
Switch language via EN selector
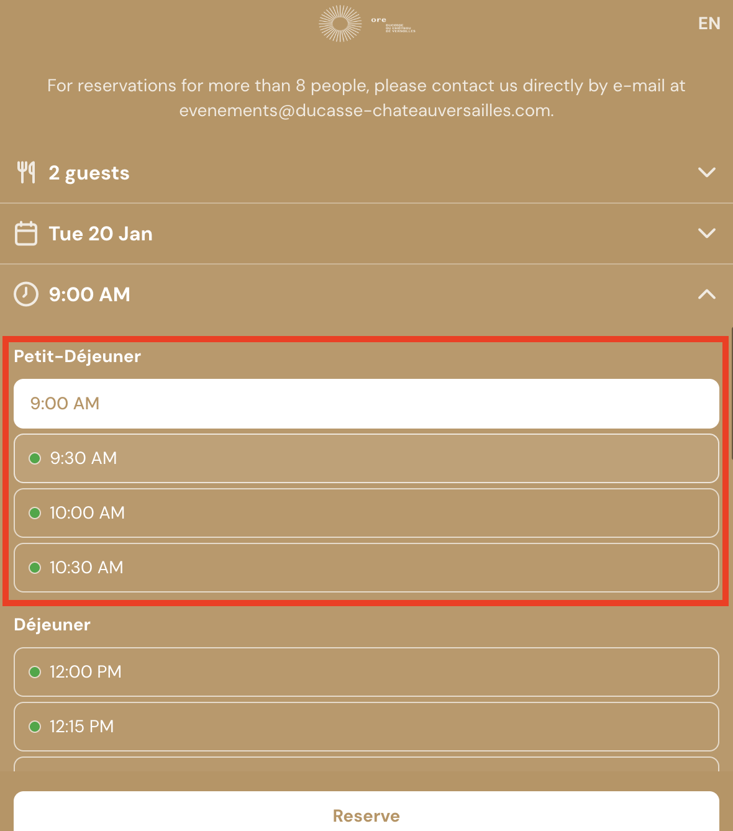[x=709, y=24]
